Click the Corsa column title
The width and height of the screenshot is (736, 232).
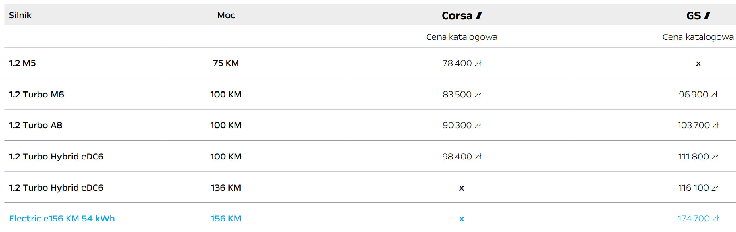457,16
